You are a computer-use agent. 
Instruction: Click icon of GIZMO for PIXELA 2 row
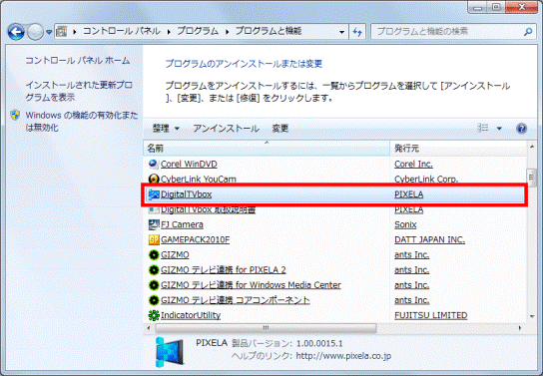154,270
